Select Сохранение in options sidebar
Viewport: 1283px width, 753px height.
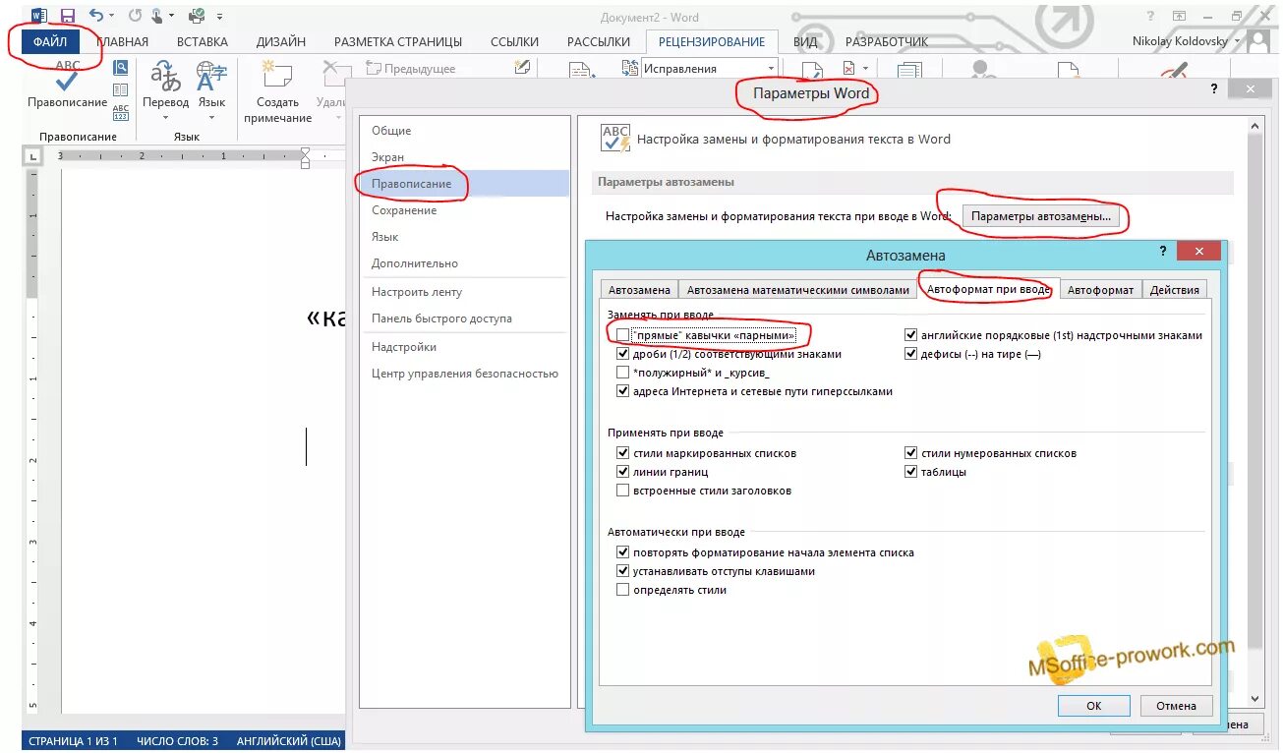click(404, 210)
